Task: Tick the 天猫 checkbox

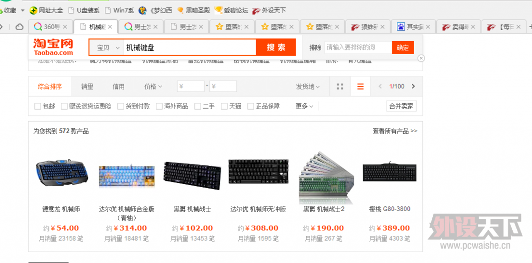Action: pyautogui.click(x=224, y=106)
